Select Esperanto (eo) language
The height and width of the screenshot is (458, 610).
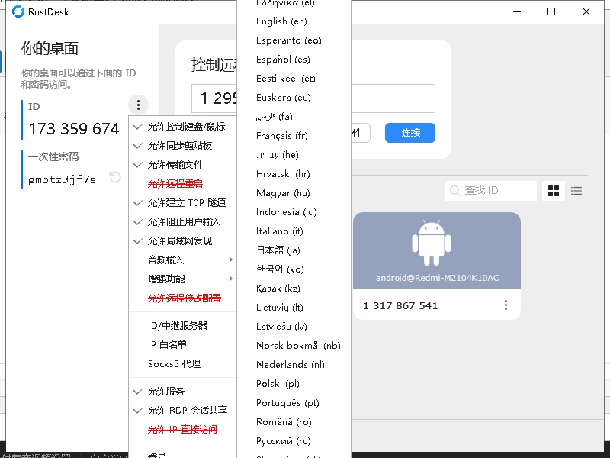click(294, 40)
